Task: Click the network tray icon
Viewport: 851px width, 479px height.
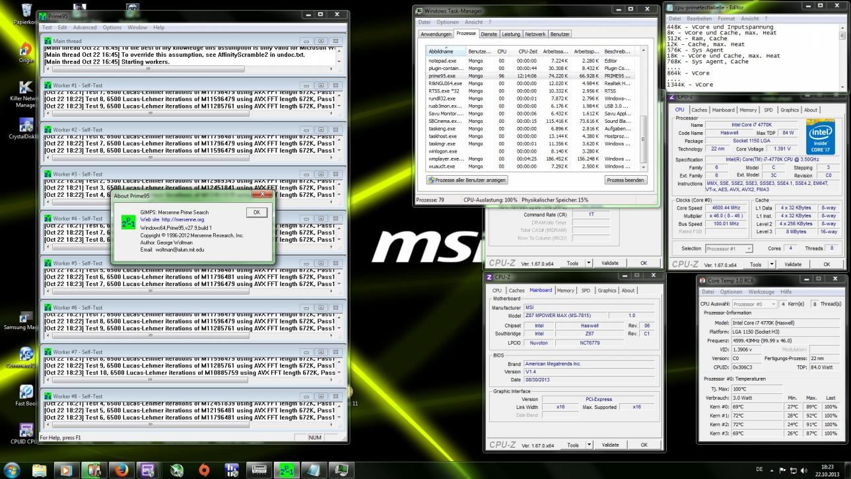Action: tap(794, 470)
